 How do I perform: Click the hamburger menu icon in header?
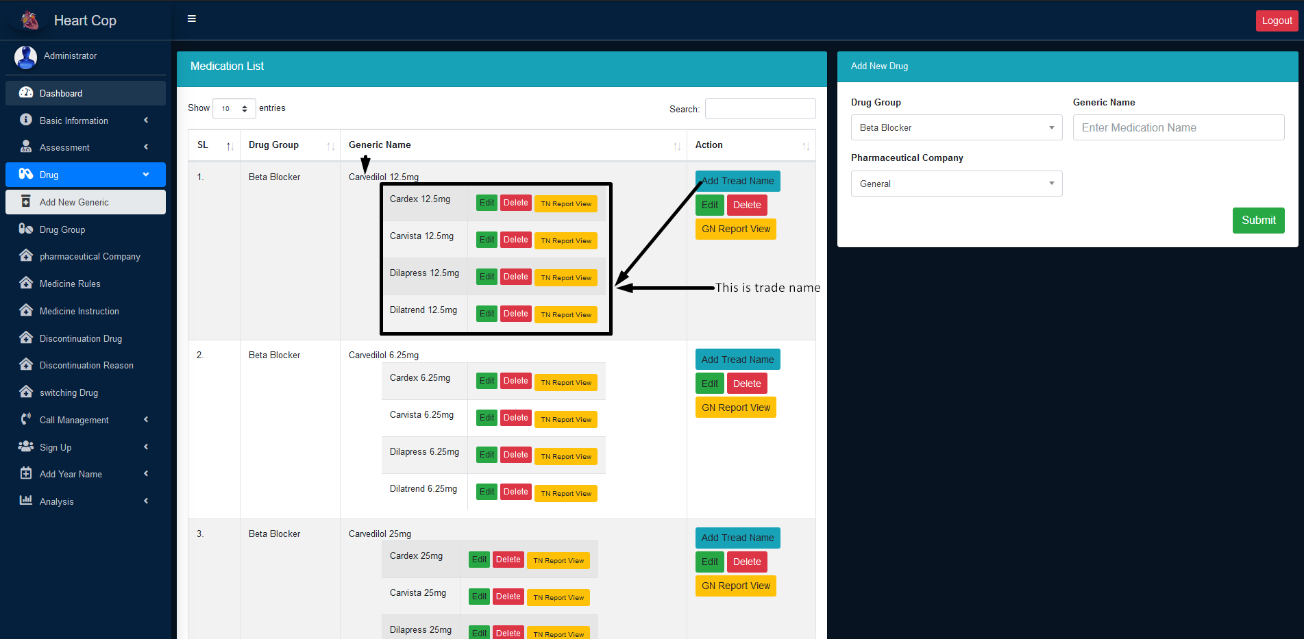coord(192,18)
